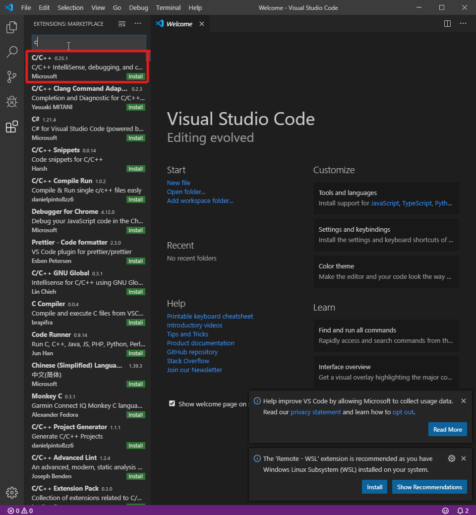
Task: Open the Selection menu
Action: 70,7
